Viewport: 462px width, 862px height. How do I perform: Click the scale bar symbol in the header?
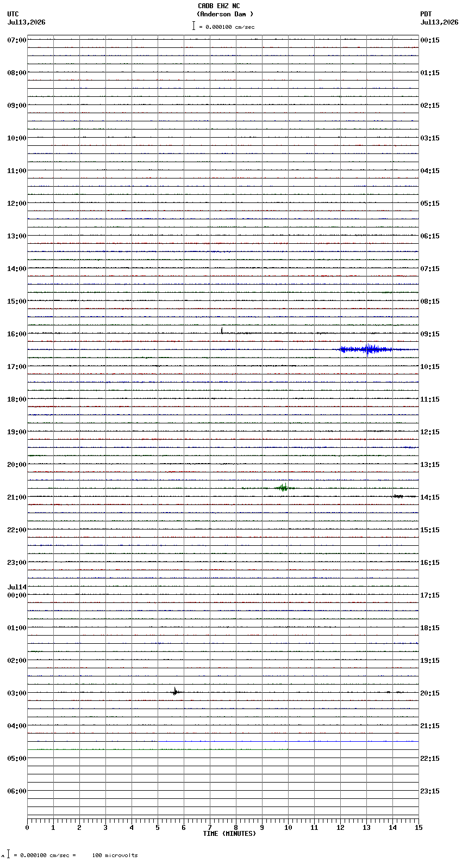click(193, 26)
